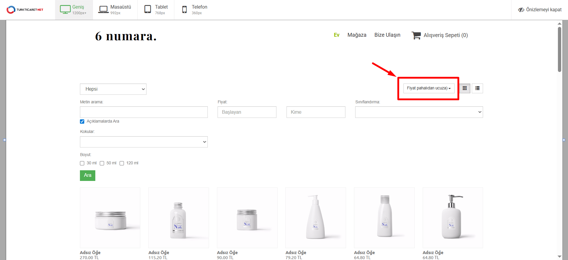Expand the Fiyat pahalıdan ucuza sort dropdown
The height and width of the screenshot is (260, 568).
(429, 88)
